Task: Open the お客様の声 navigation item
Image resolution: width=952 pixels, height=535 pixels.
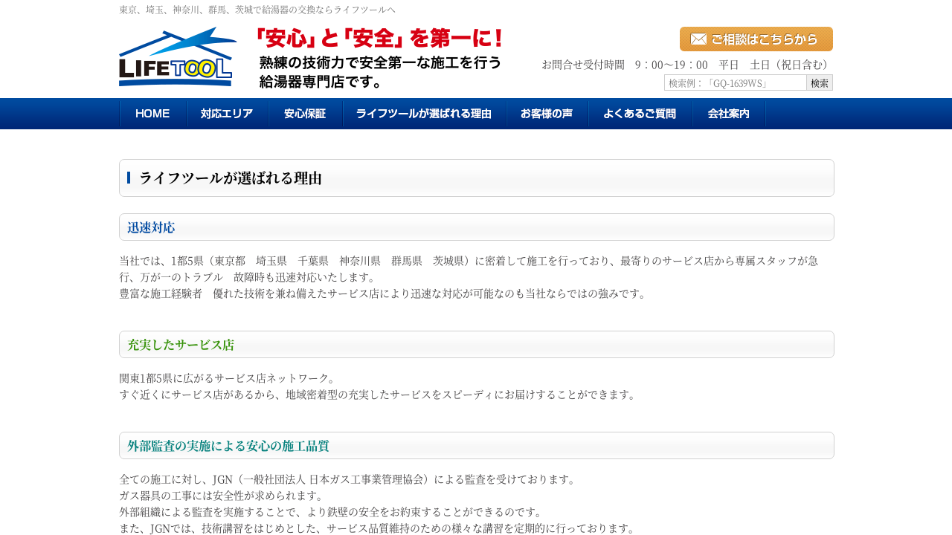Action: (x=547, y=114)
